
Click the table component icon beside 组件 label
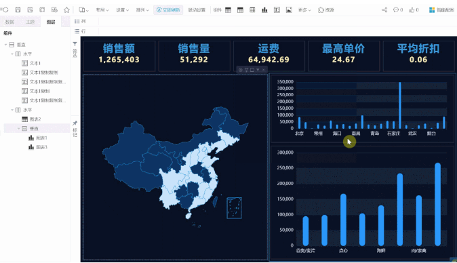(228, 10)
